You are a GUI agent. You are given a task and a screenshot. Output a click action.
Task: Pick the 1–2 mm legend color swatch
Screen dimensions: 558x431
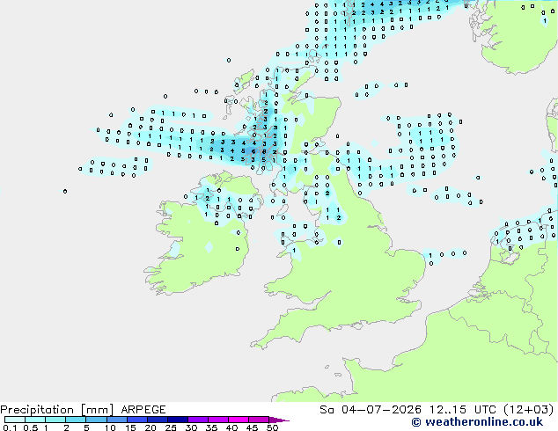coord(55,420)
